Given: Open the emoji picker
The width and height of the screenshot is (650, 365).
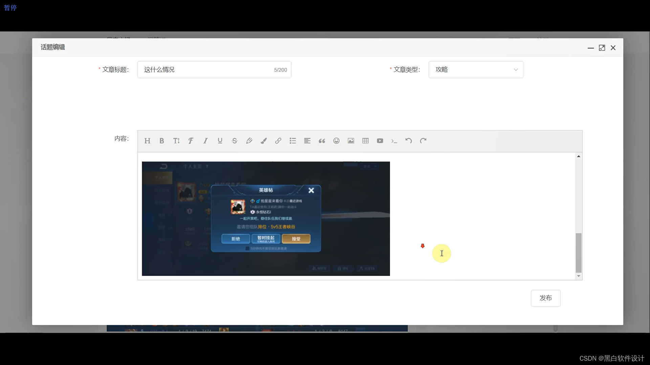Looking at the screenshot, I should pos(337,141).
